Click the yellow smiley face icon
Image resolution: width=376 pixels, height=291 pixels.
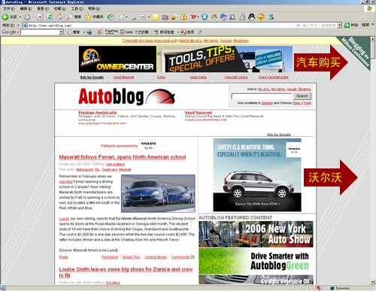click(x=261, y=17)
